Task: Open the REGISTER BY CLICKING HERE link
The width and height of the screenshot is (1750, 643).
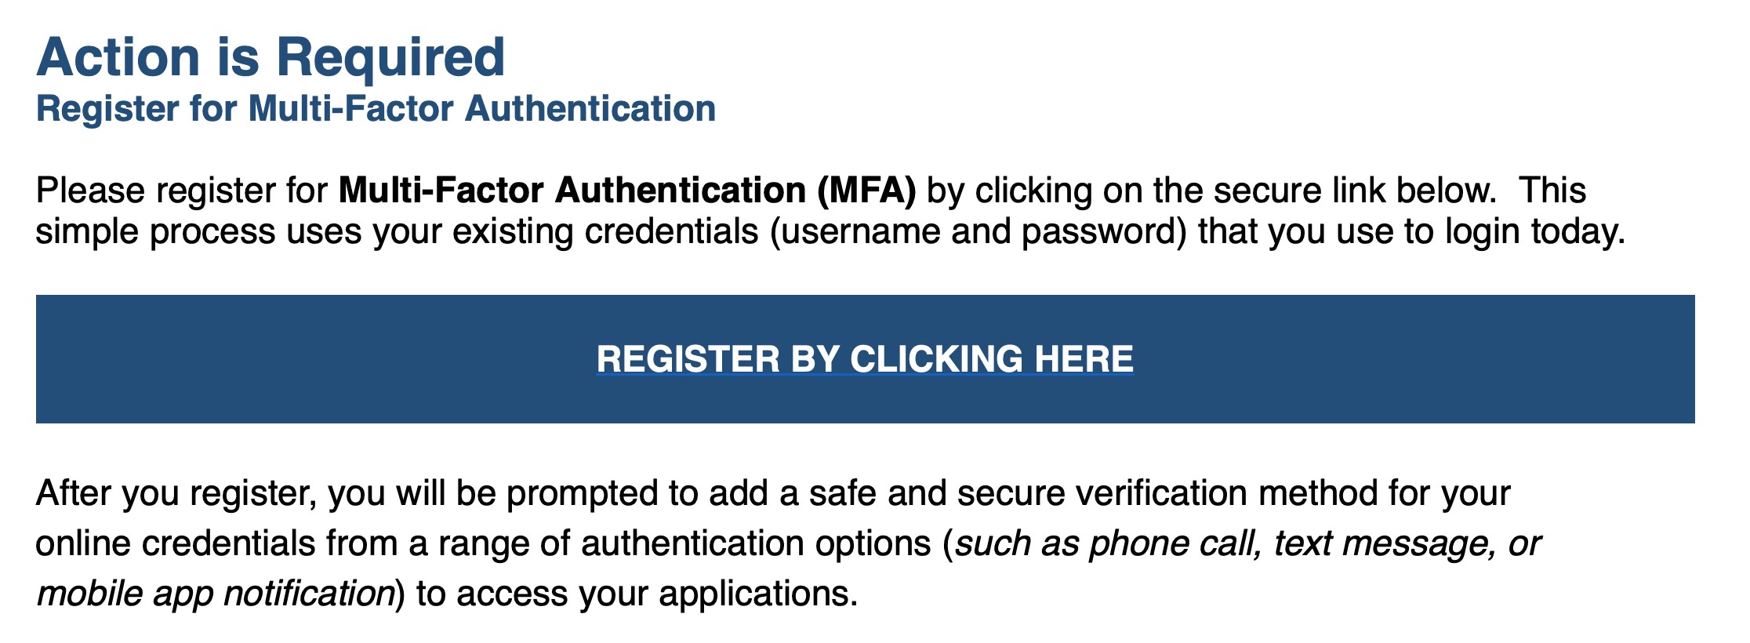Action: tap(865, 359)
